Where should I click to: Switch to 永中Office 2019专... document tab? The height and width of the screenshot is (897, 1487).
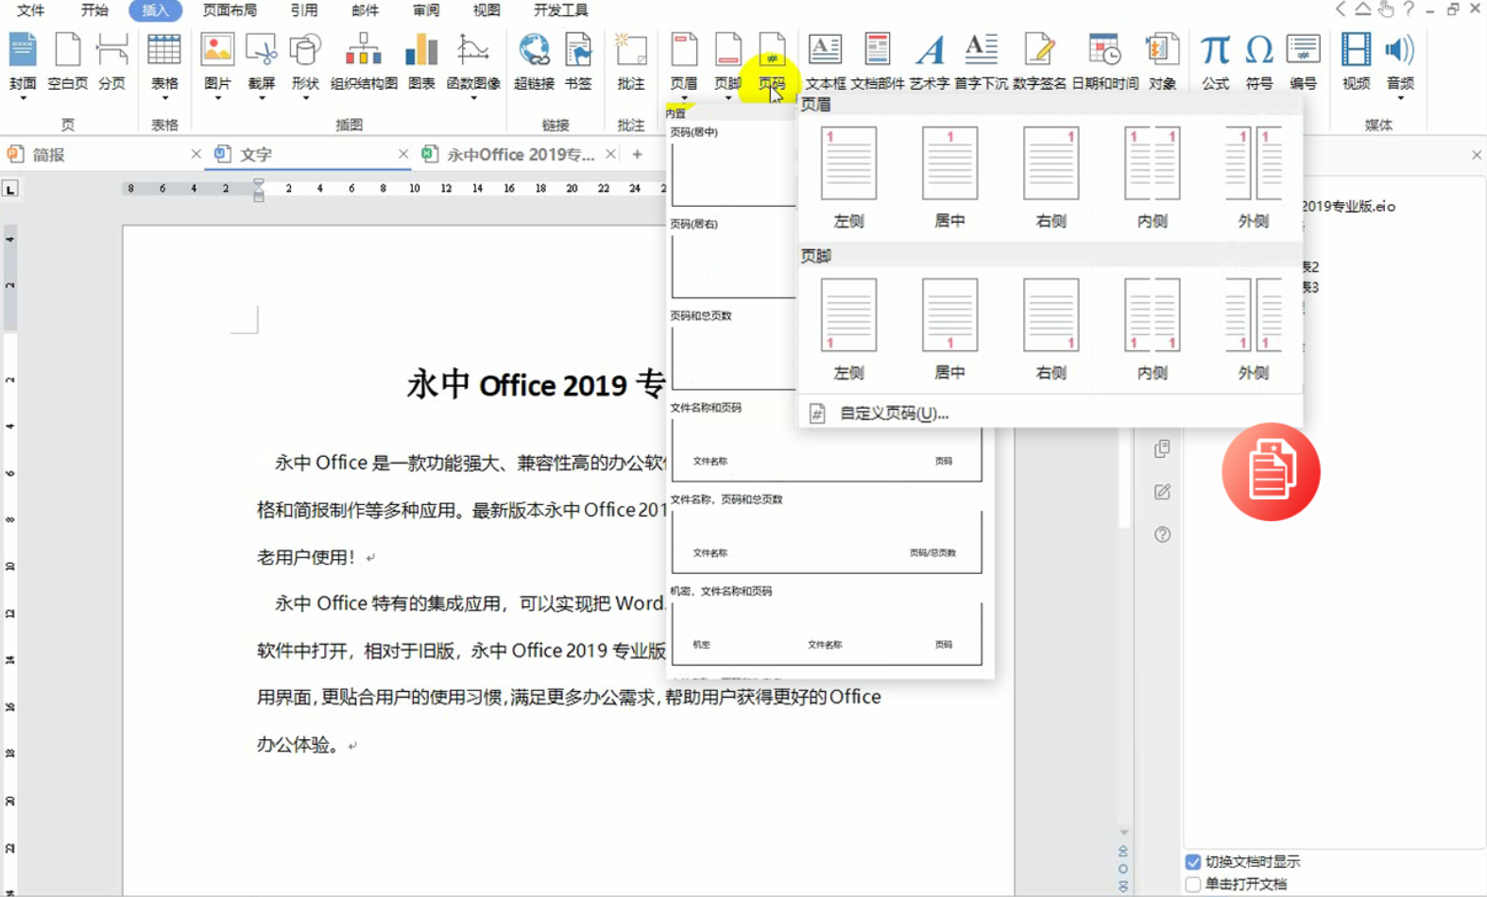(520, 155)
